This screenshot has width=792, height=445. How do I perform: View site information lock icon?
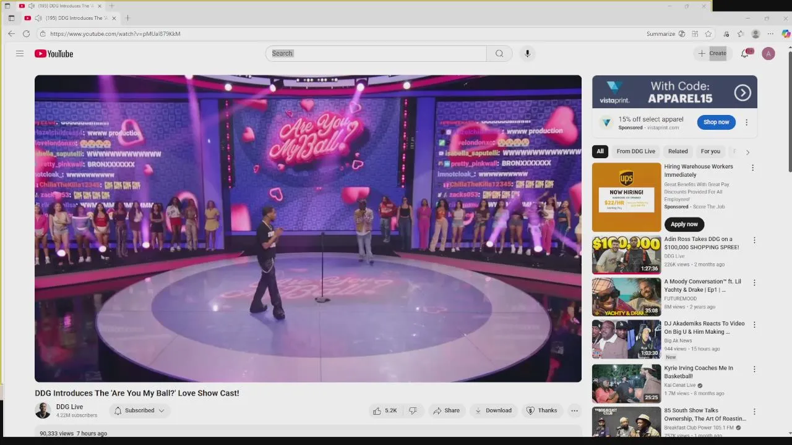pos(43,34)
